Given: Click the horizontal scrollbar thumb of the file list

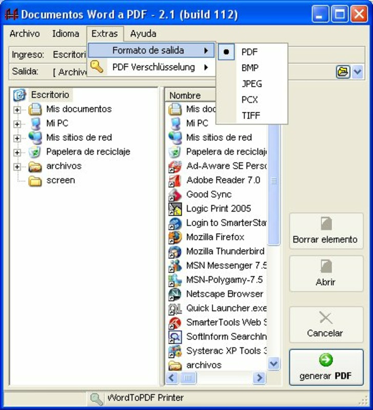Looking at the screenshot, I should [x=188, y=378].
